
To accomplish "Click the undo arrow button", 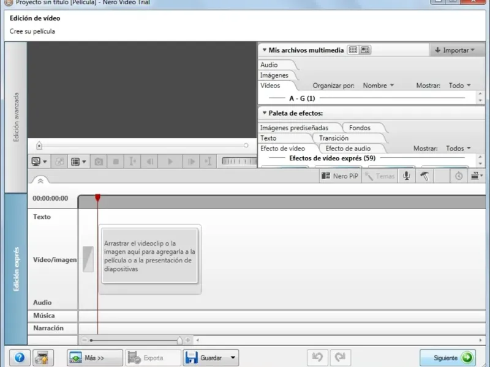I will pyautogui.click(x=318, y=358).
